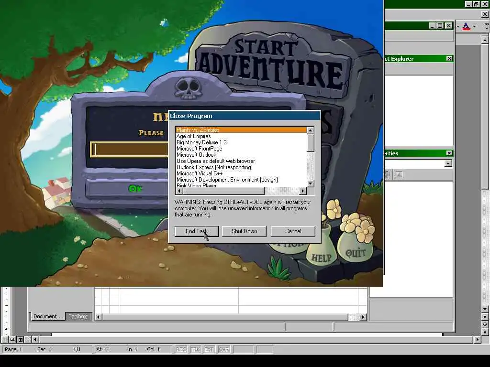Toggle OVR overtype mode in status bar
Image resolution: width=490 pixels, height=367 pixels.
click(x=224, y=349)
